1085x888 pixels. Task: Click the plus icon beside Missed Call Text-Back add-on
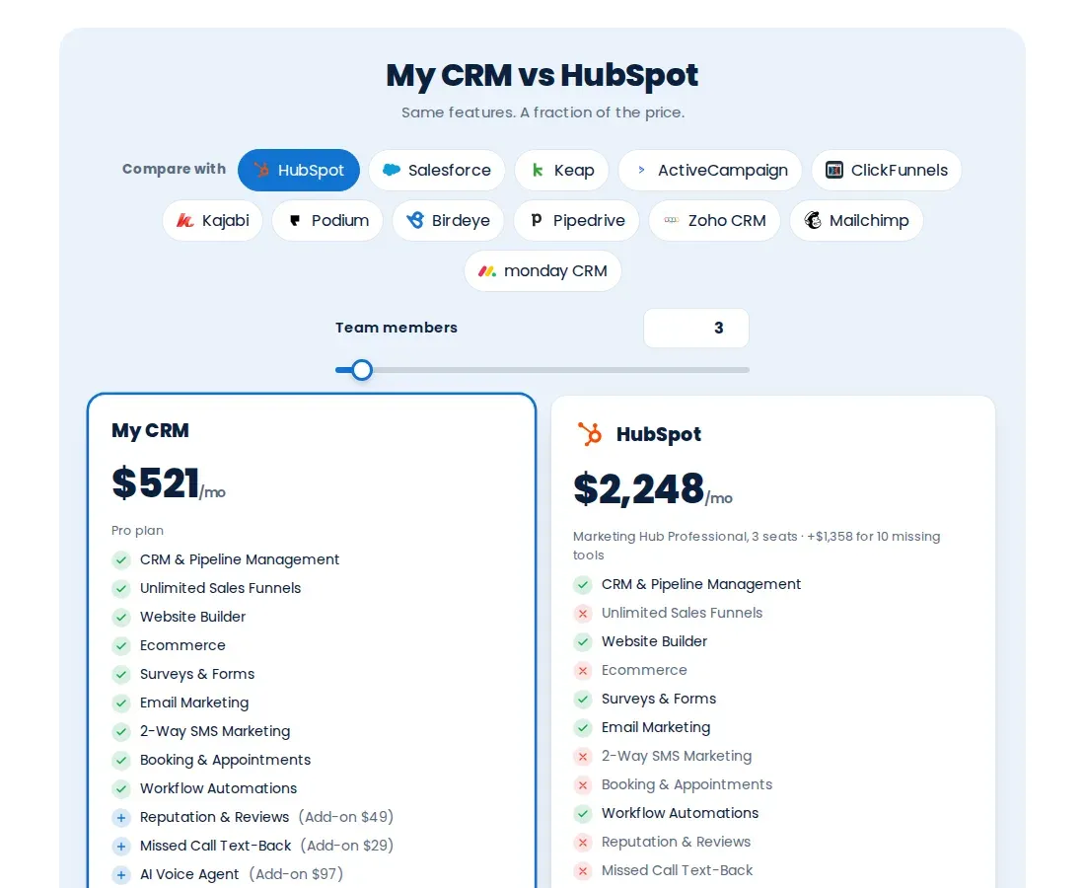click(121, 847)
